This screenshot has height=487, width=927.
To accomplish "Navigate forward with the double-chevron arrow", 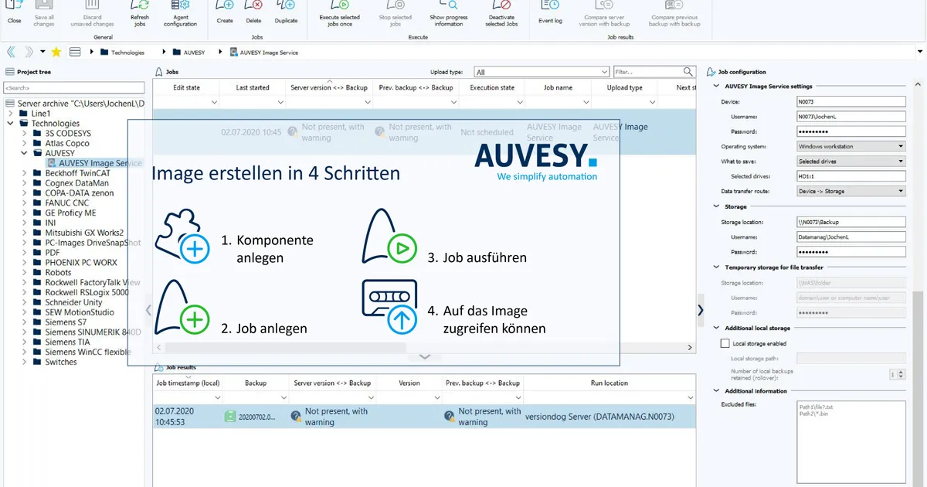I will 29,53.
